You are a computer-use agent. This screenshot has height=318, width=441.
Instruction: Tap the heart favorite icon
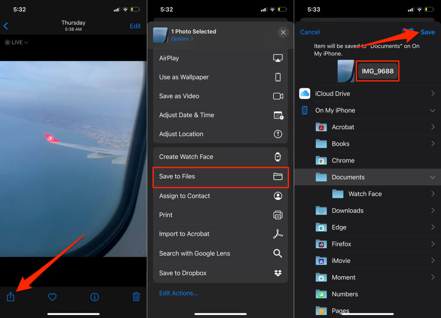pos(53,296)
